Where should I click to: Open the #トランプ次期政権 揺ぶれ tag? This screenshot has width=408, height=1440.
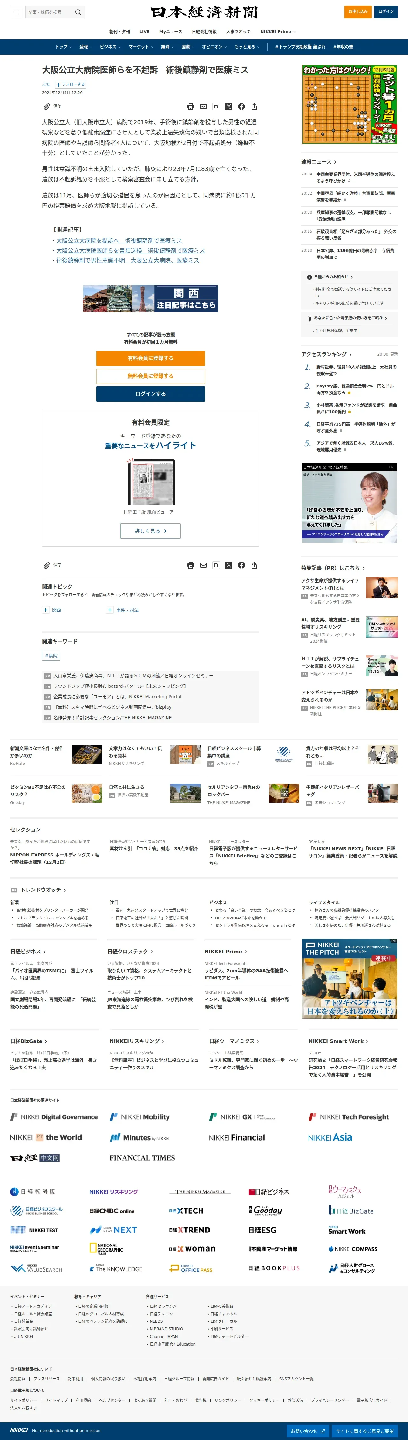click(300, 47)
